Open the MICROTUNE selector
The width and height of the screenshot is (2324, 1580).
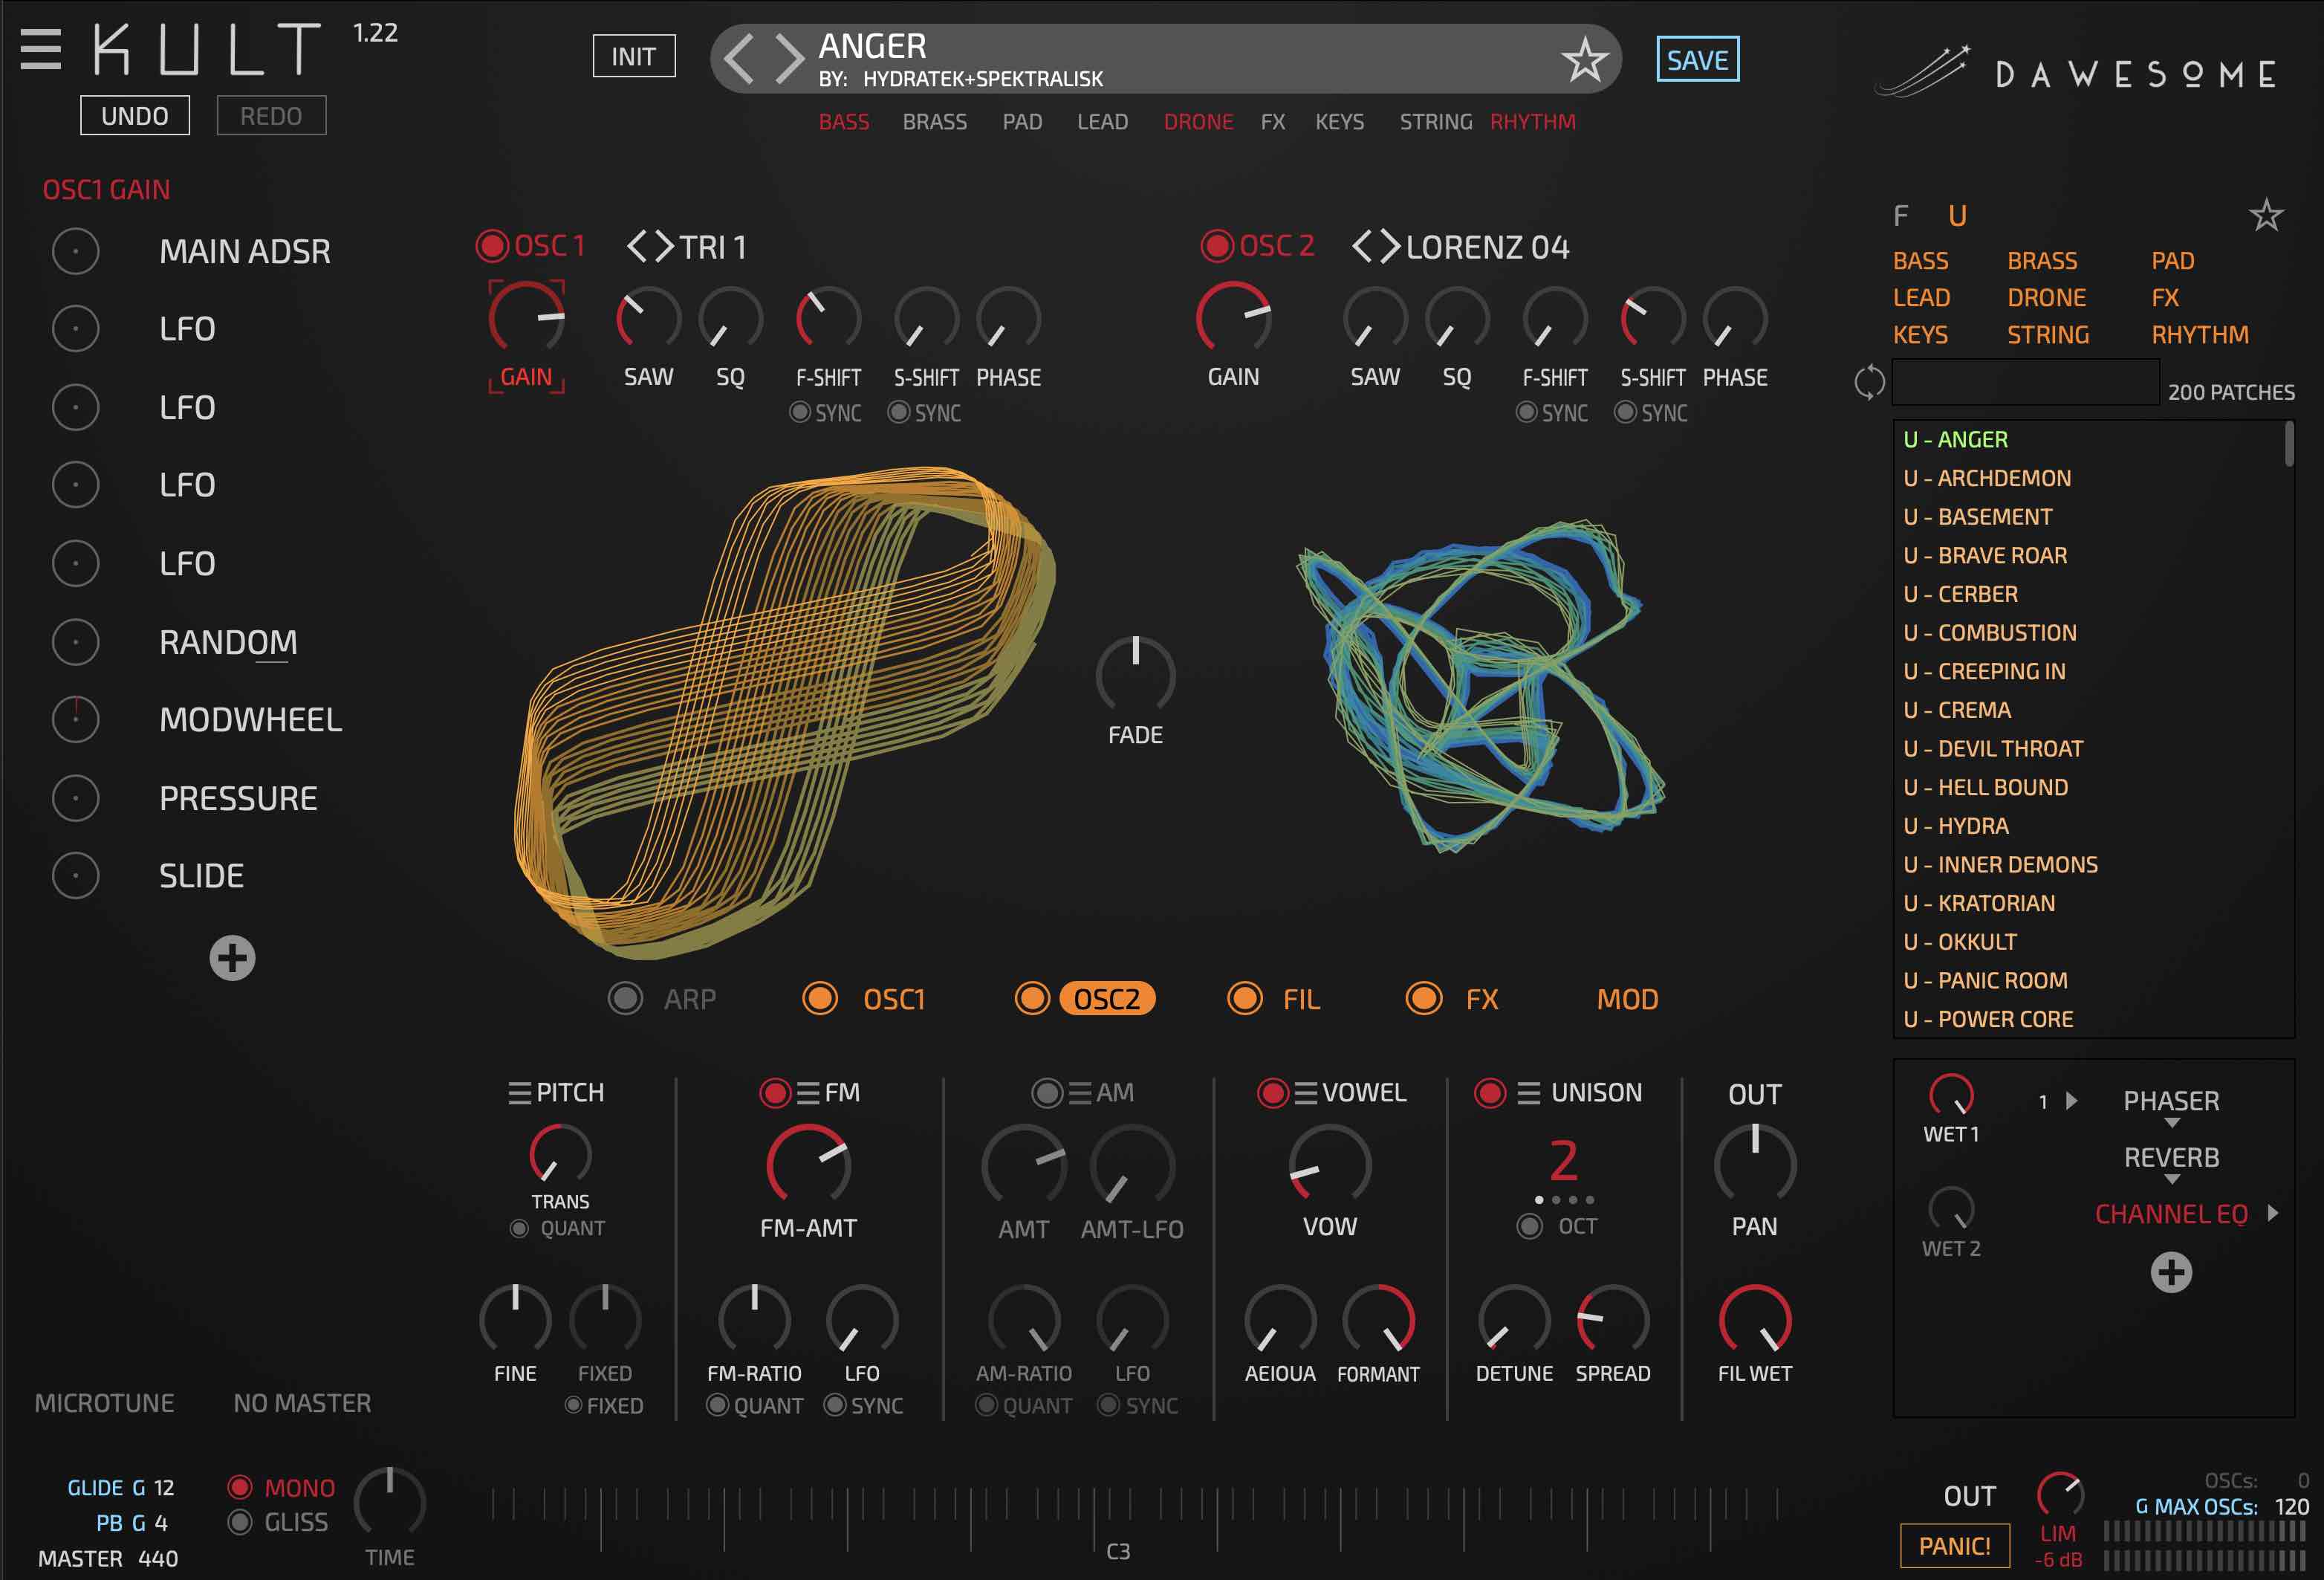coord(104,1403)
